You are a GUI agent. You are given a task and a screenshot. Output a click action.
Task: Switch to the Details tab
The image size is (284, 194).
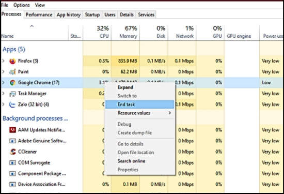[x=127, y=14]
